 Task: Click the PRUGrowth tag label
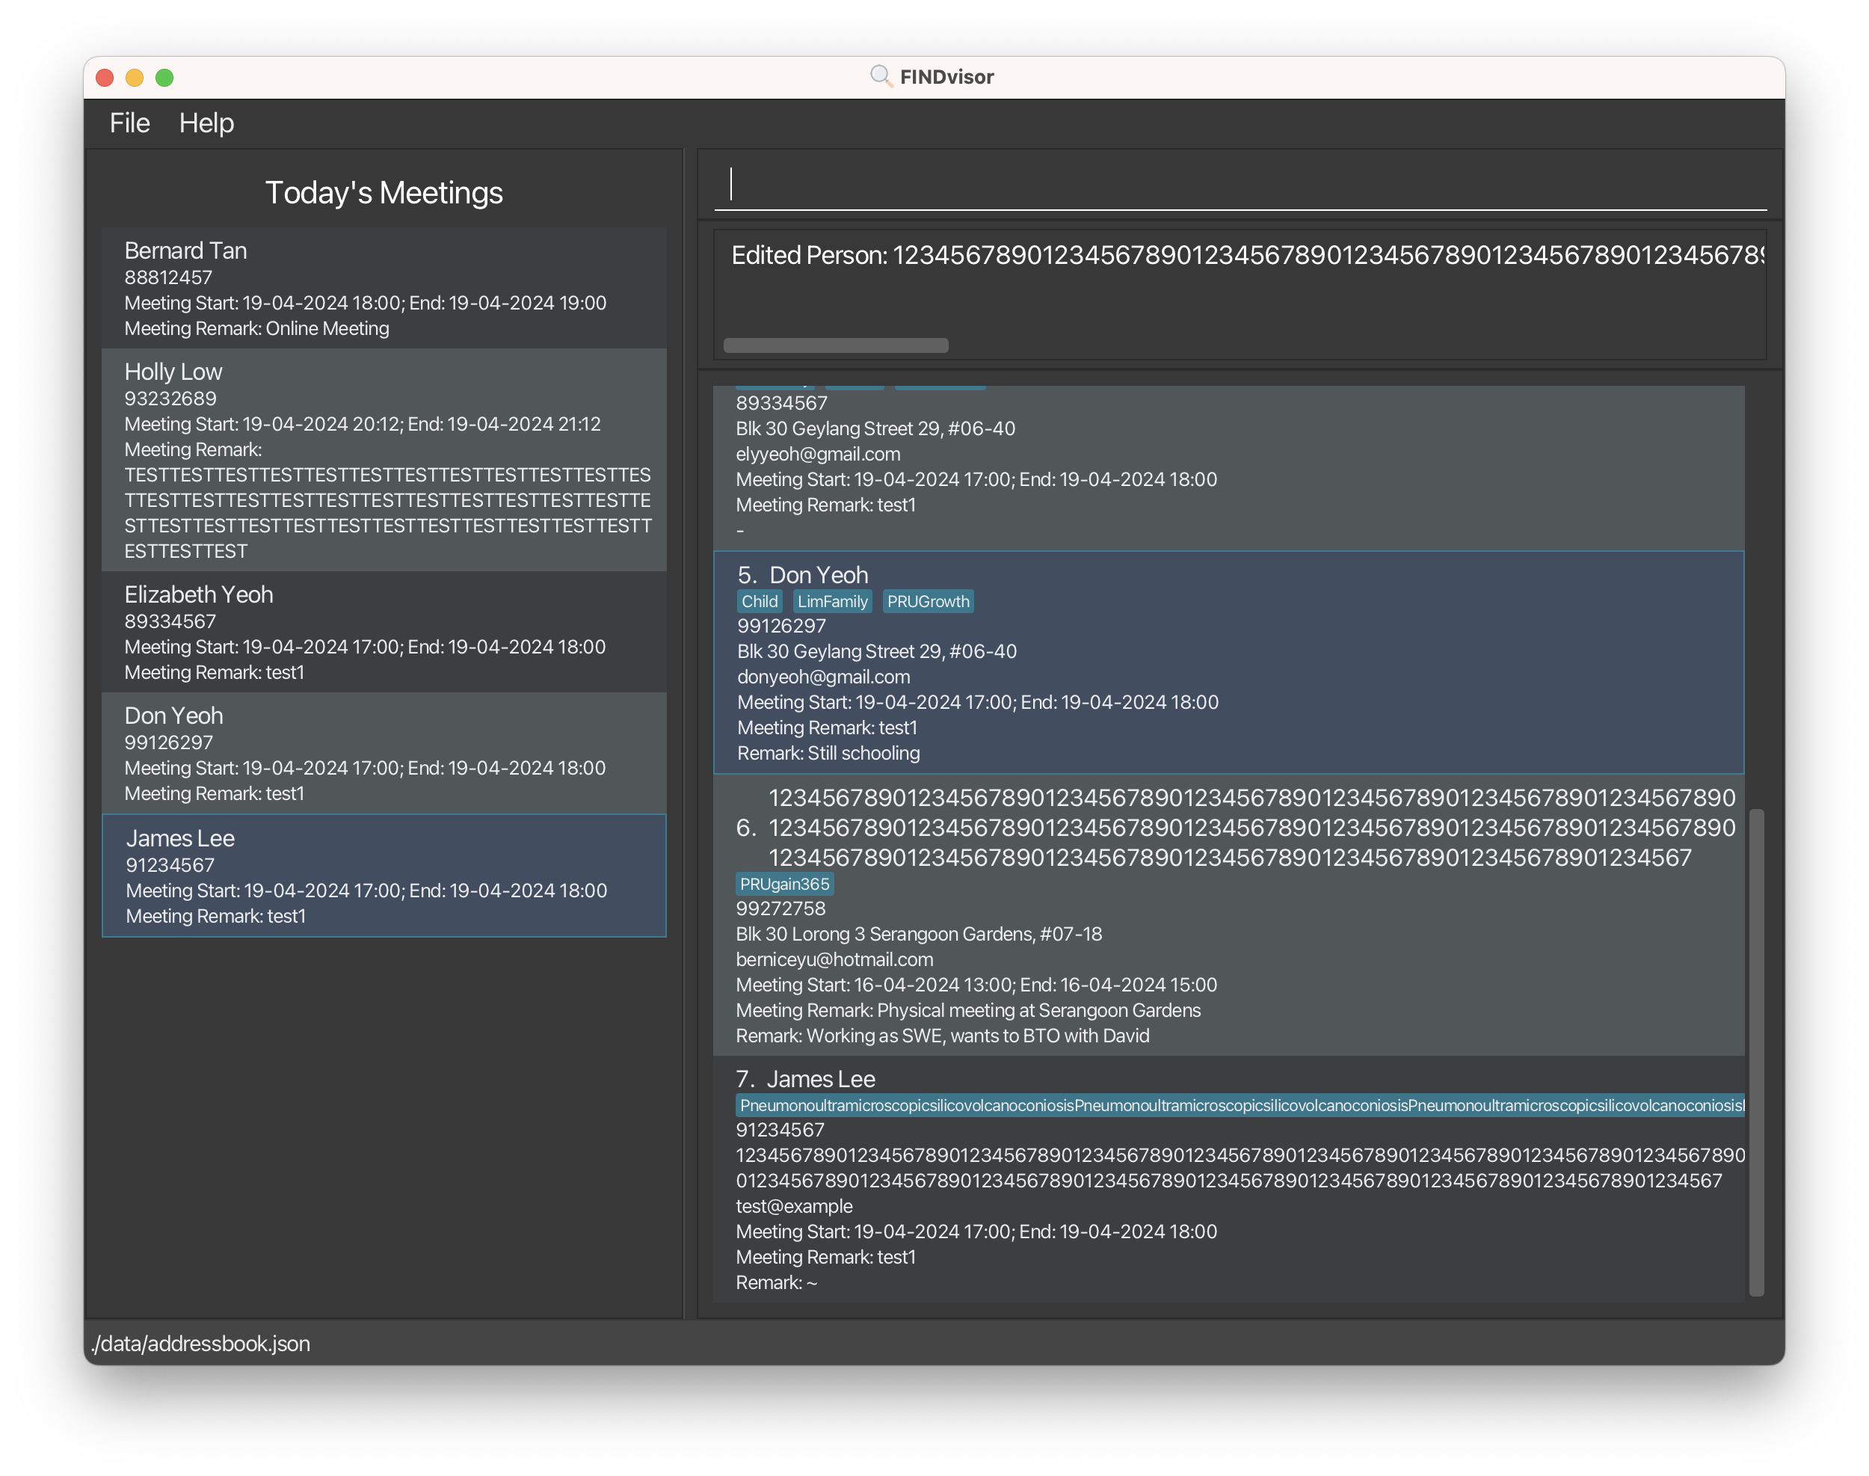pyautogui.click(x=928, y=601)
